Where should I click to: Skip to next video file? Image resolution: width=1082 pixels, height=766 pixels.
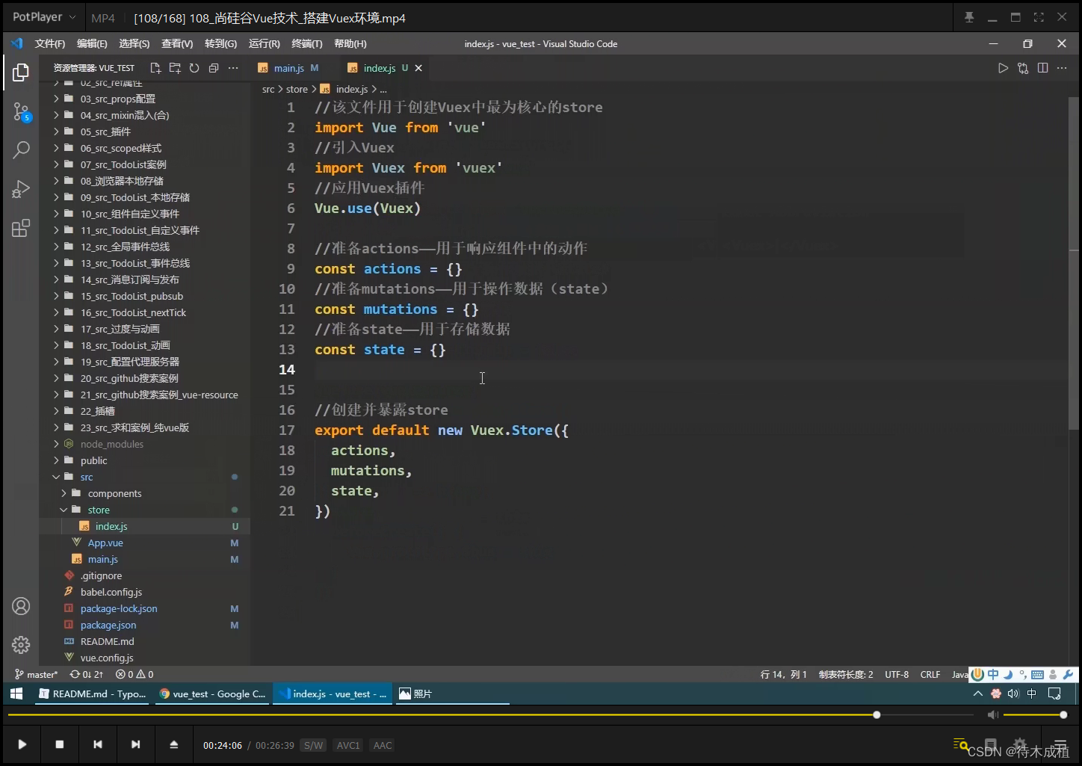tap(135, 744)
